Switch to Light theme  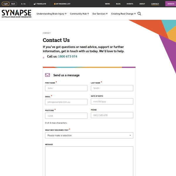click(6, 4)
